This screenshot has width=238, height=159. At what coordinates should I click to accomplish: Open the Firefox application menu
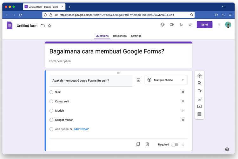pos(230,15)
